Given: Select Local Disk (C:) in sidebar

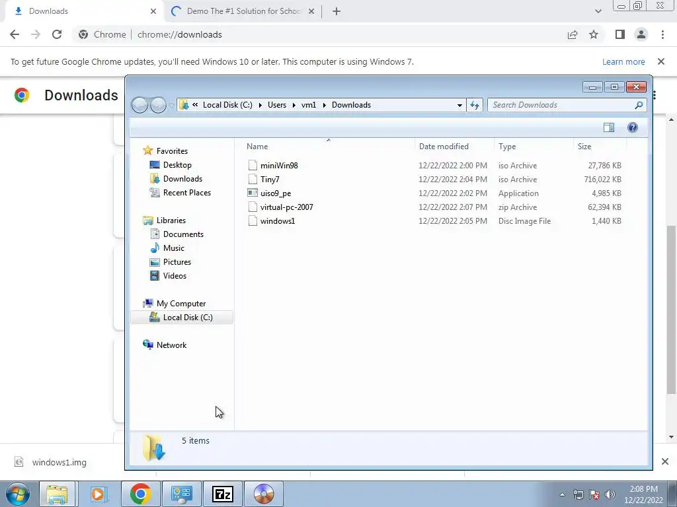Looking at the screenshot, I should pos(182,318).
